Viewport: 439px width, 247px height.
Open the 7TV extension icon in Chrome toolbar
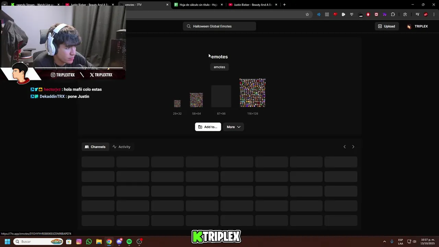tap(384, 14)
